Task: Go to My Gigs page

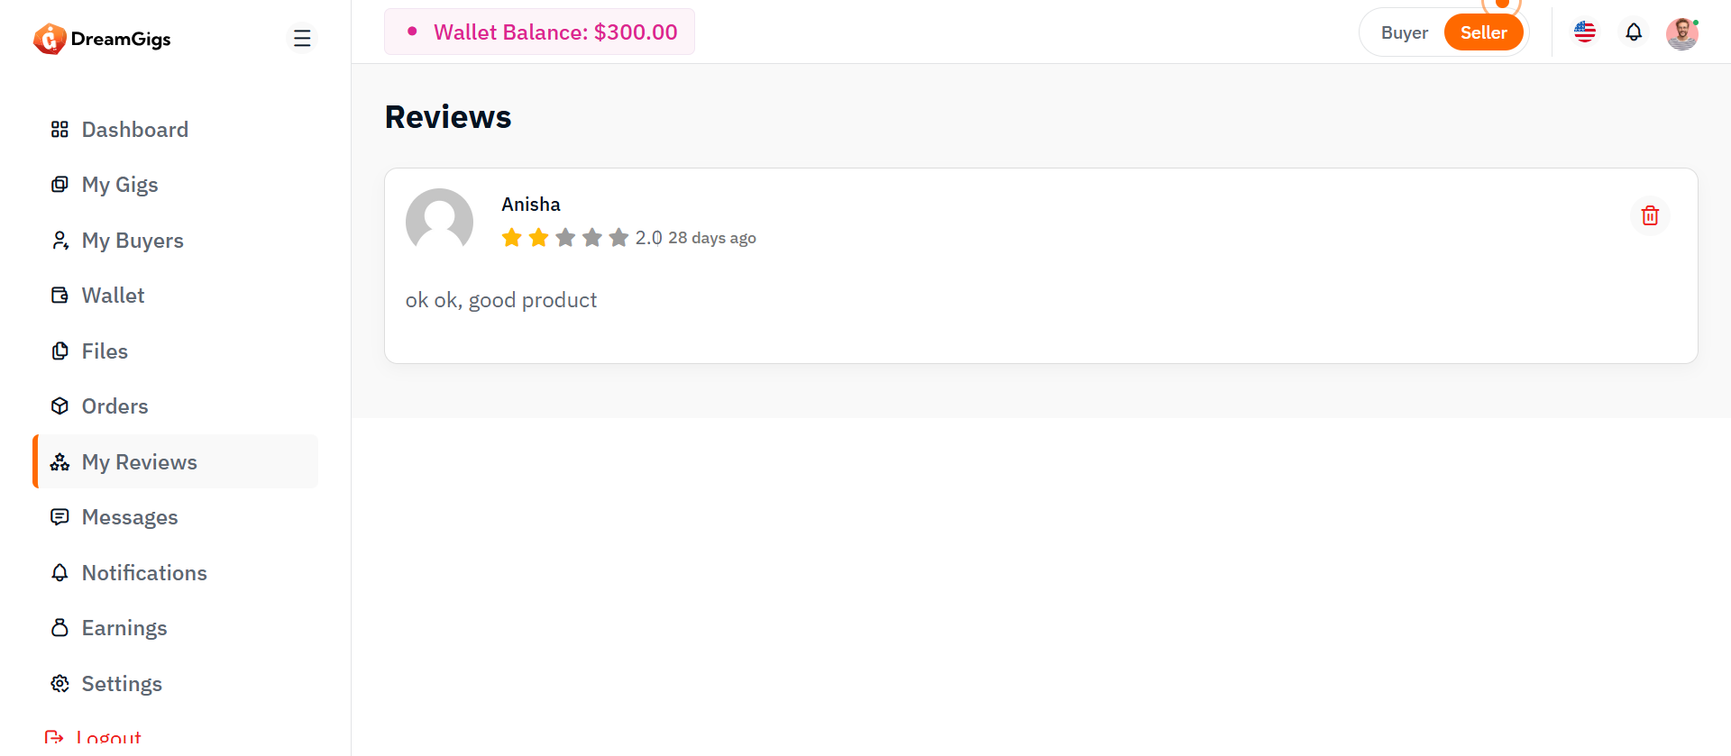Action: tap(120, 185)
